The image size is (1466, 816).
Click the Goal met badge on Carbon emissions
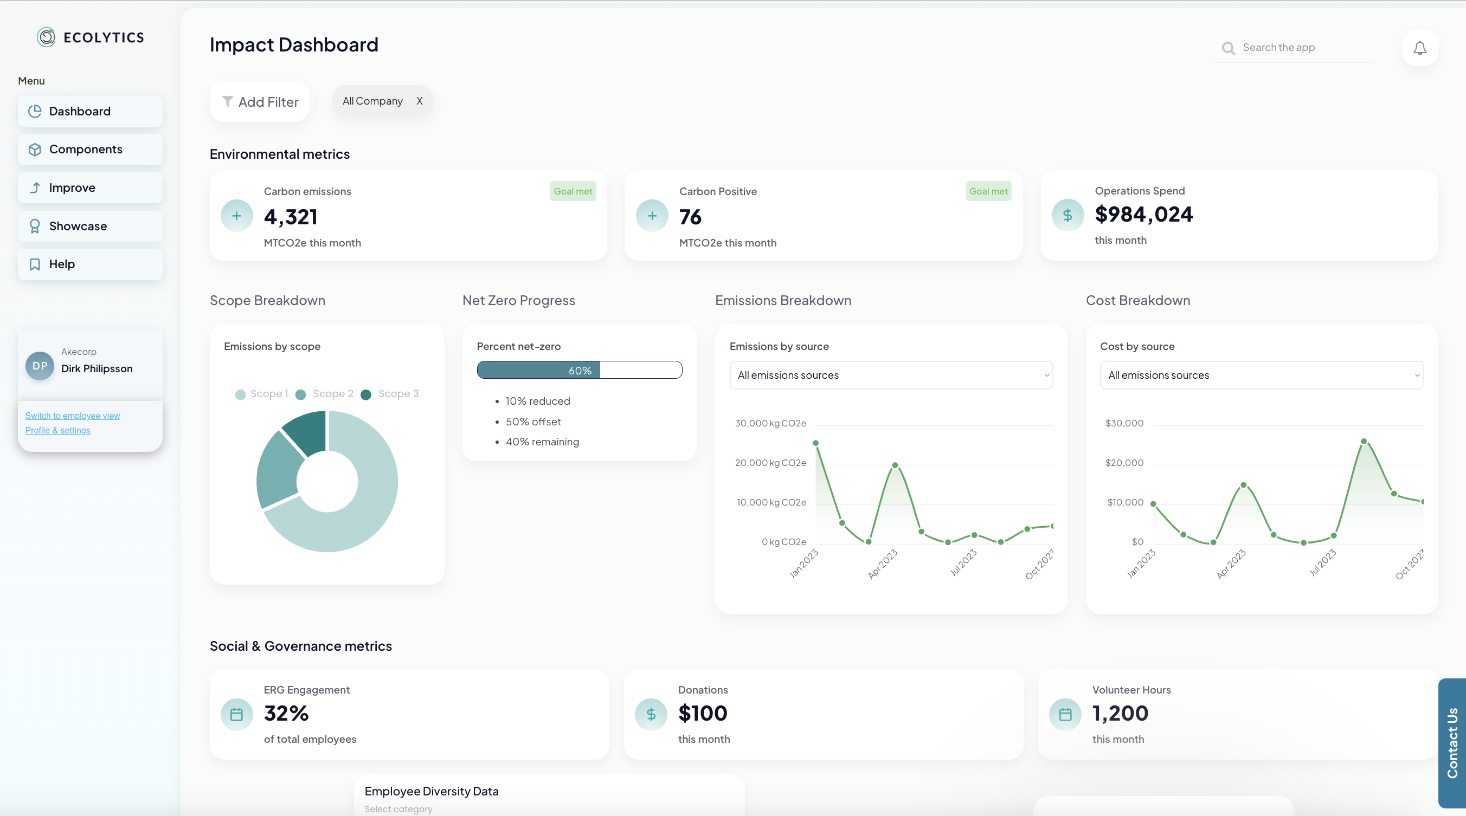coord(573,191)
